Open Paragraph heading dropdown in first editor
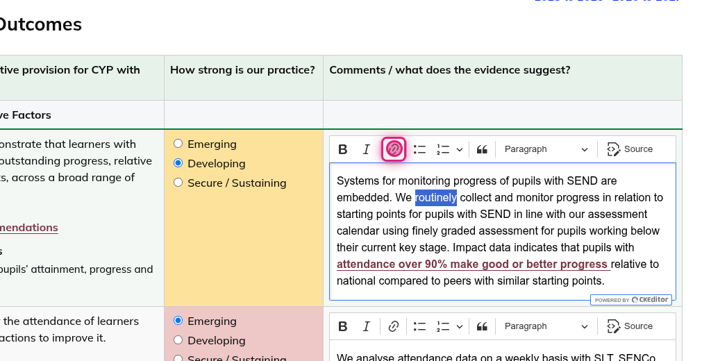This screenshot has height=361, width=711. [546, 149]
